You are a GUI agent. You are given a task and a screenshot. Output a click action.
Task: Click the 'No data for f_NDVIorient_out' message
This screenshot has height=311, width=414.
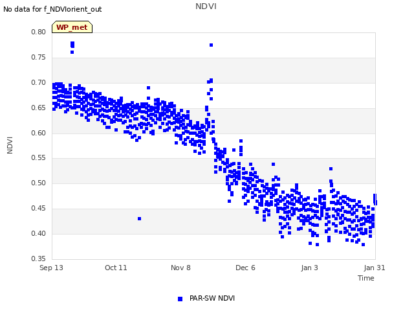click(52, 9)
